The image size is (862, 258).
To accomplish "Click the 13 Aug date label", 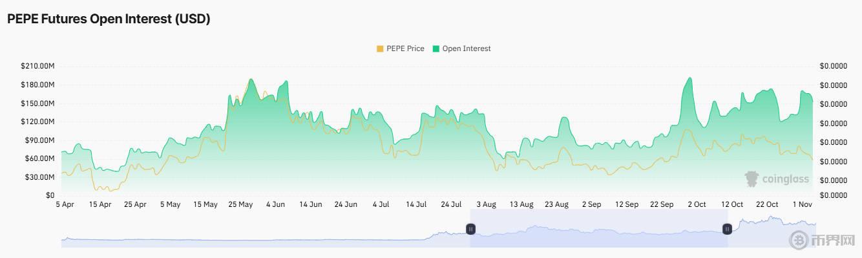I will [521, 204].
